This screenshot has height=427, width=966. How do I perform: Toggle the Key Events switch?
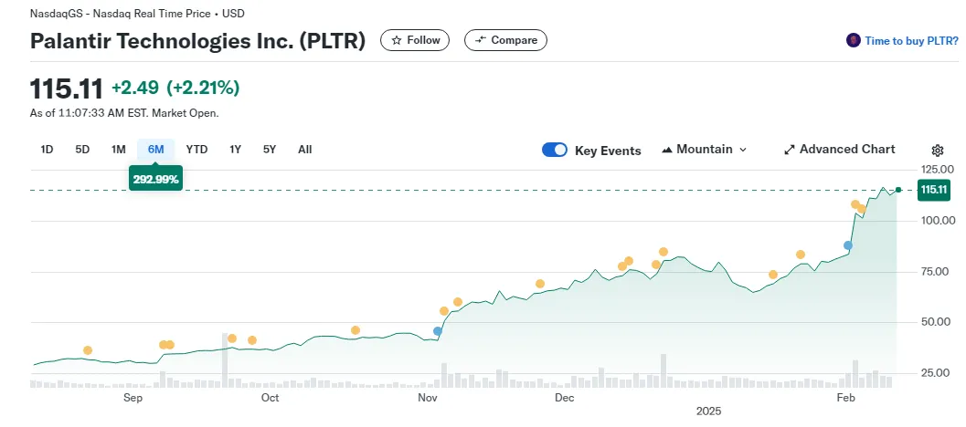click(x=555, y=151)
